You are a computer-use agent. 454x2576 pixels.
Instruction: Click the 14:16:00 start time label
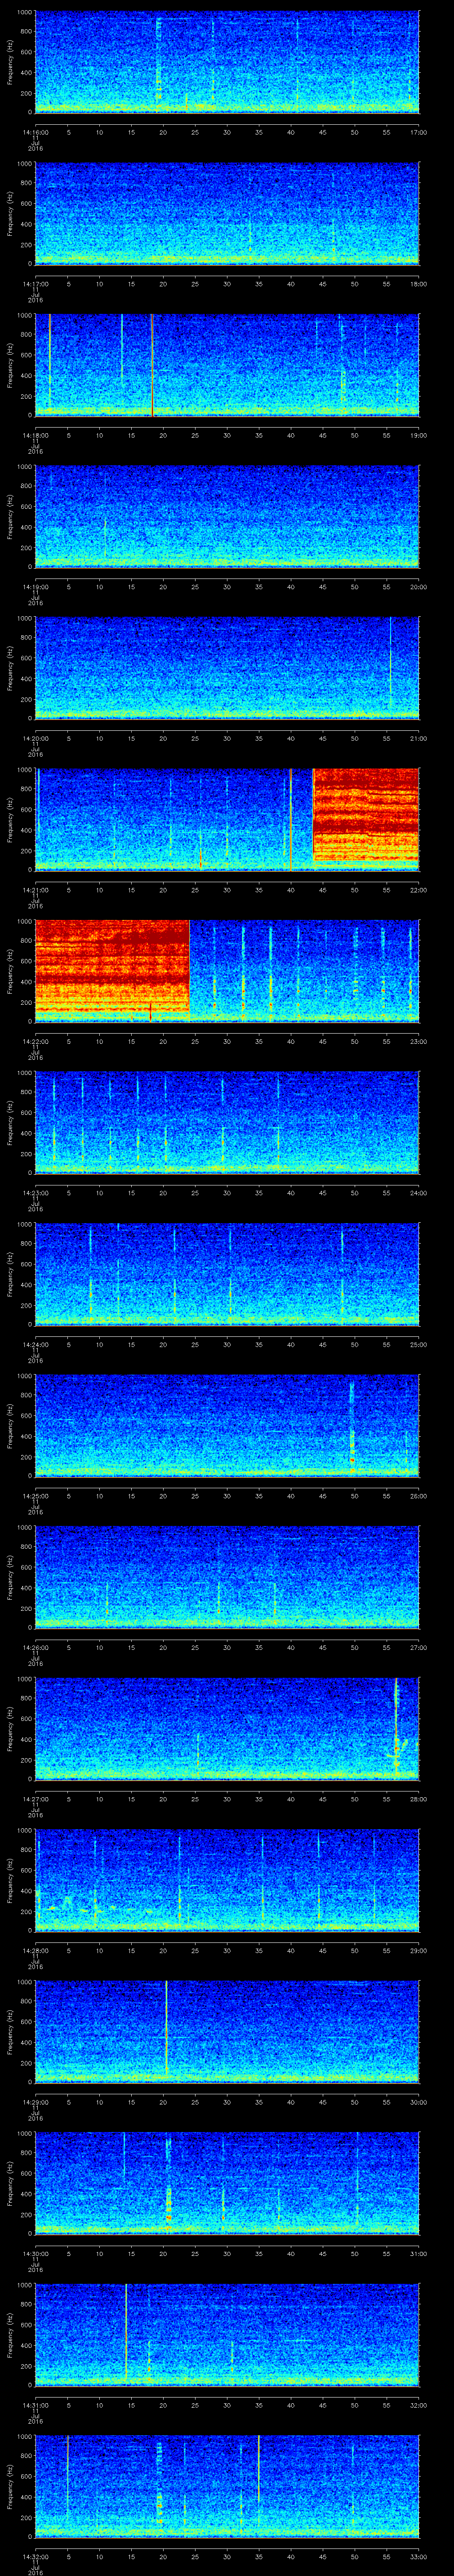point(35,132)
